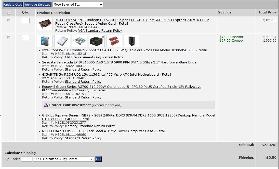View the Memory Standard Return Policy link
This screenshot has width=279, height=169.
pos(90,126)
